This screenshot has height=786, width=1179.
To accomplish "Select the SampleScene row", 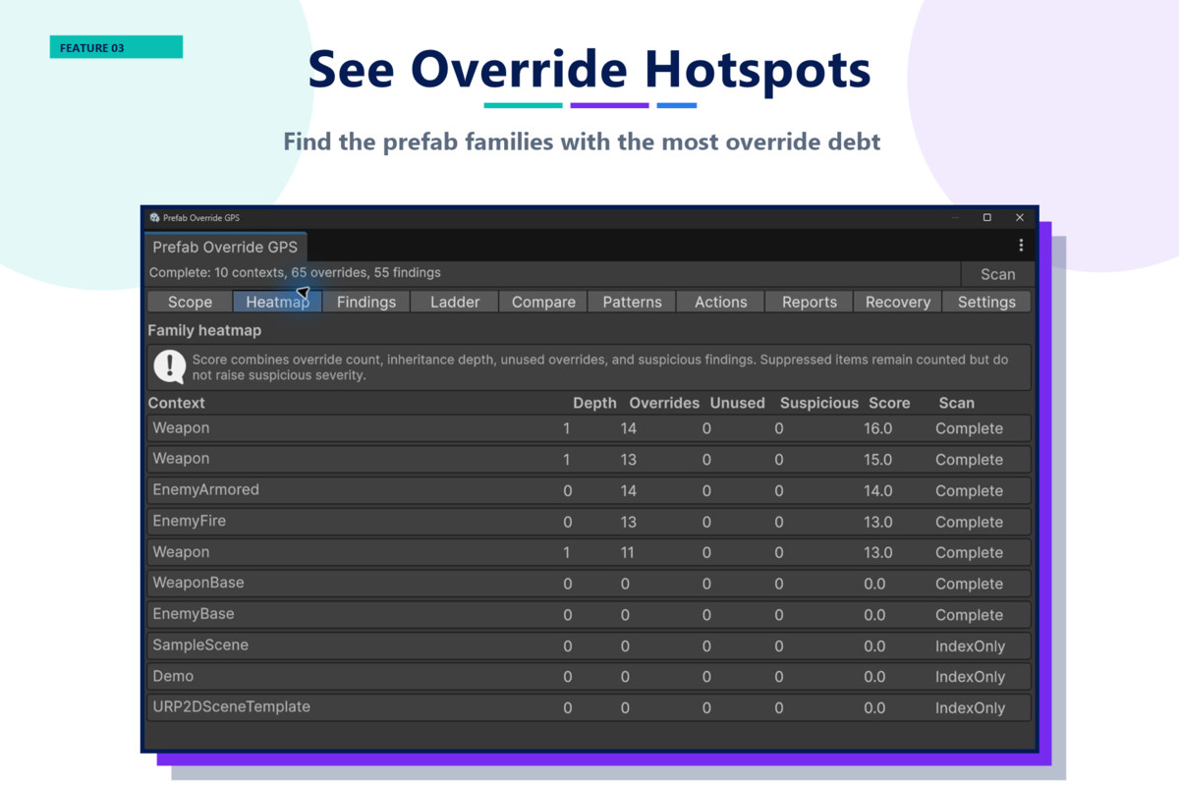I will click(589, 646).
